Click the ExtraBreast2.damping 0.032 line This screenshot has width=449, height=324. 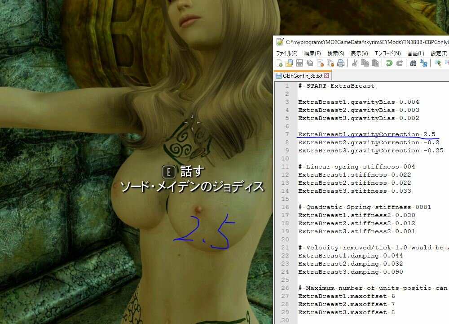click(350, 263)
